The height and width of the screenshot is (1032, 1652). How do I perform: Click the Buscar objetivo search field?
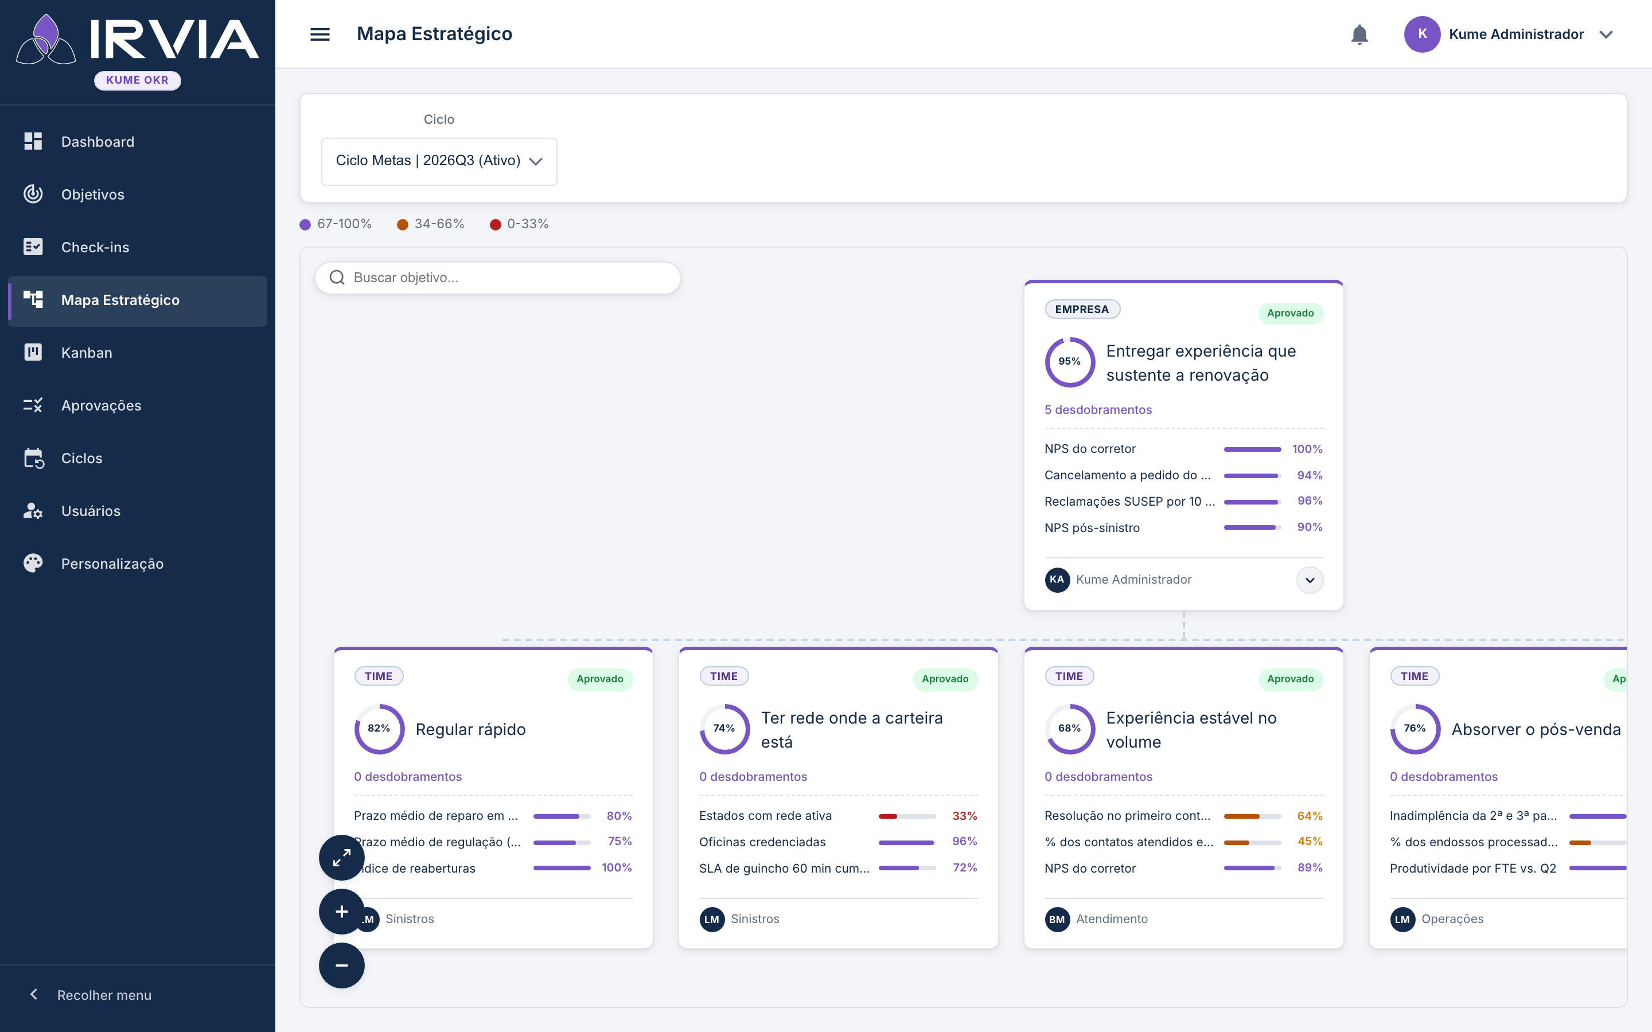pyautogui.click(x=498, y=278)
